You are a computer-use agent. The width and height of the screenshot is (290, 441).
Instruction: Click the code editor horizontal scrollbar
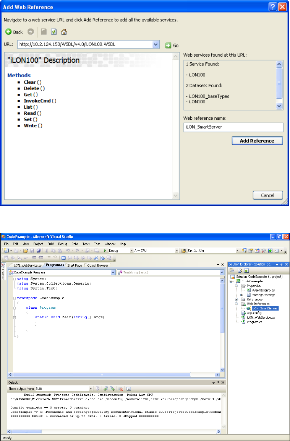(114, 374)
